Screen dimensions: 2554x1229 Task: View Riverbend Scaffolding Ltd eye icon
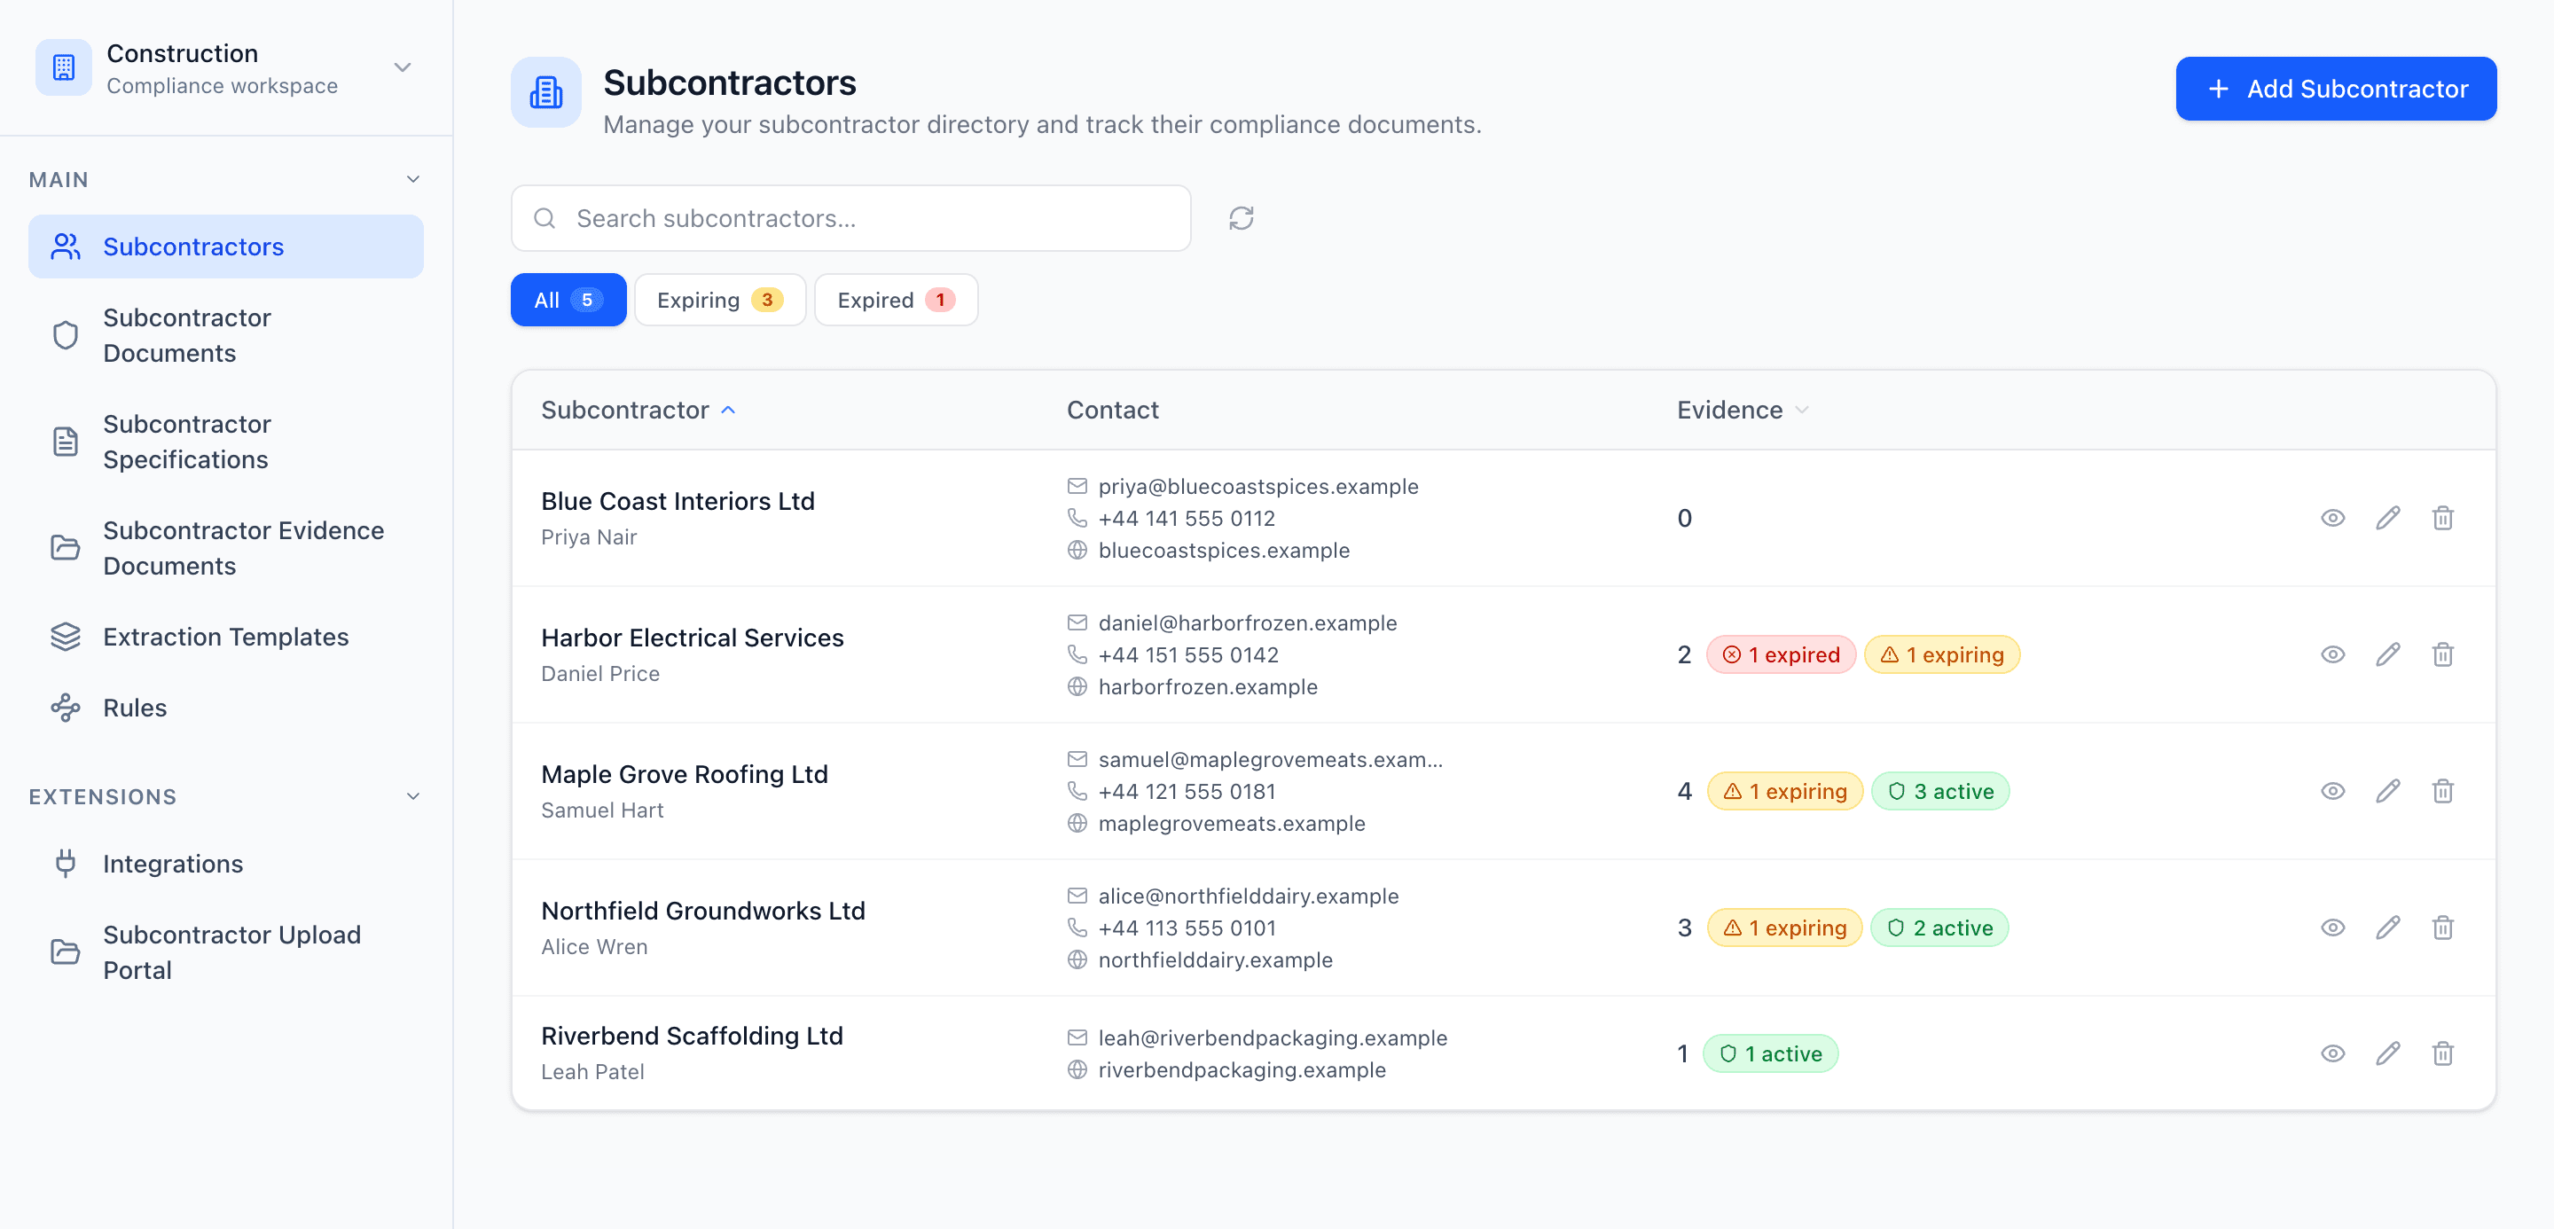tap(2333, 1053)
